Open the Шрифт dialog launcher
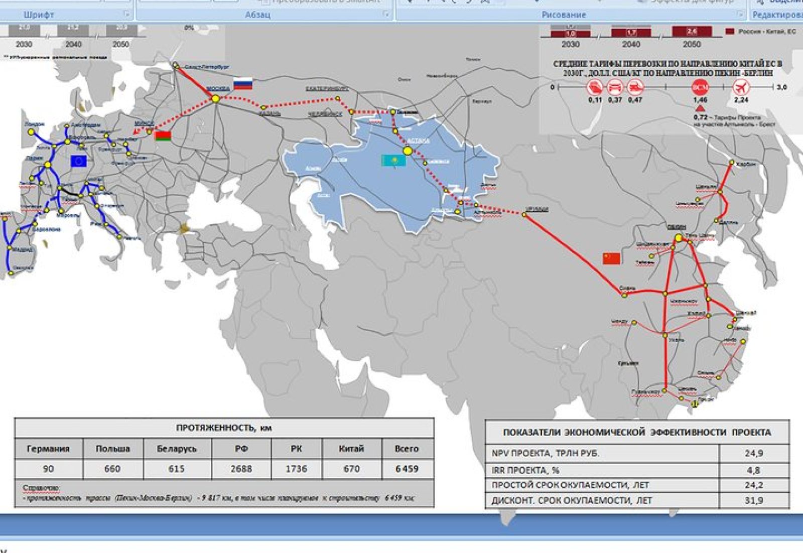The image size is (803, 553). pyautogui.click(x=126, y=14)
